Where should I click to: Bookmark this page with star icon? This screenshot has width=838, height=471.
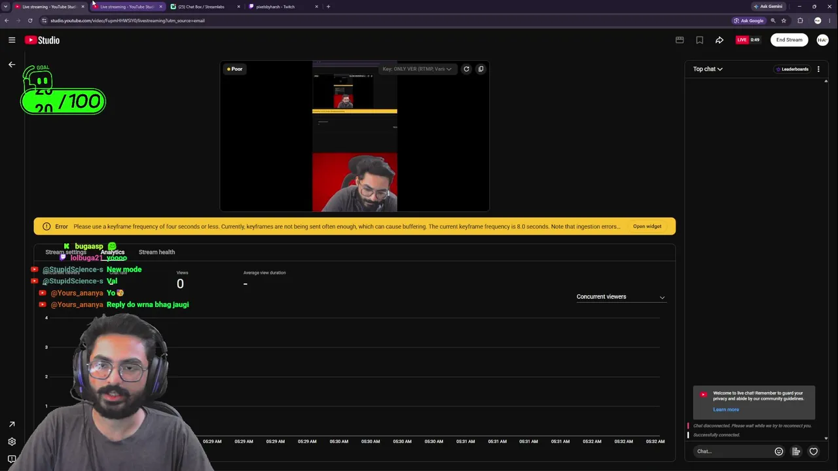pyautogui.click(x=784, y=20)
